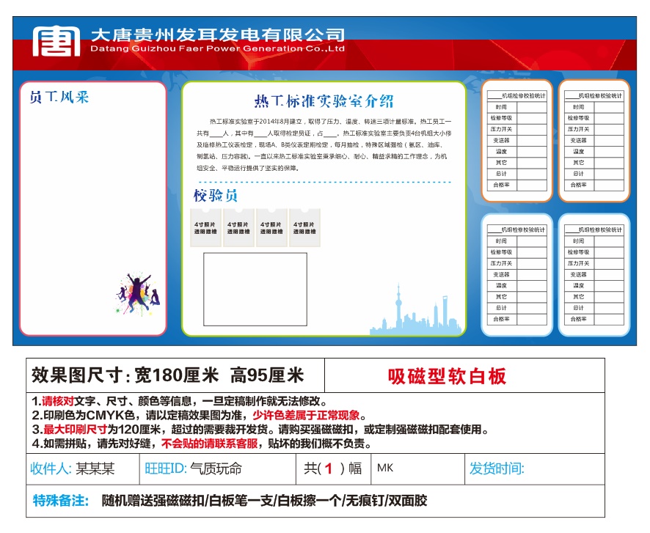Click the red 最大印刷尺寸 text in note 3
This screenshot has height=533, width=650.
(x=76, y=429)
